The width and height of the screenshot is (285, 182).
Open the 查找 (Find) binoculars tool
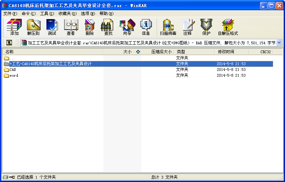pyautogui.click(x=108, y=27)
